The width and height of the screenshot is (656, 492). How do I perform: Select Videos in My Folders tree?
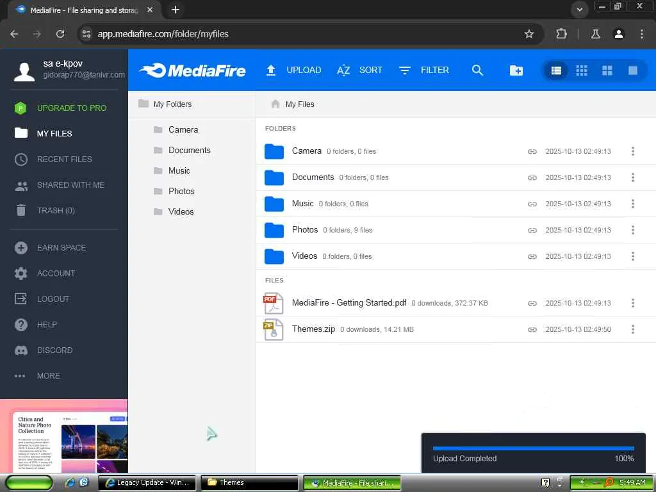[174, 211]
